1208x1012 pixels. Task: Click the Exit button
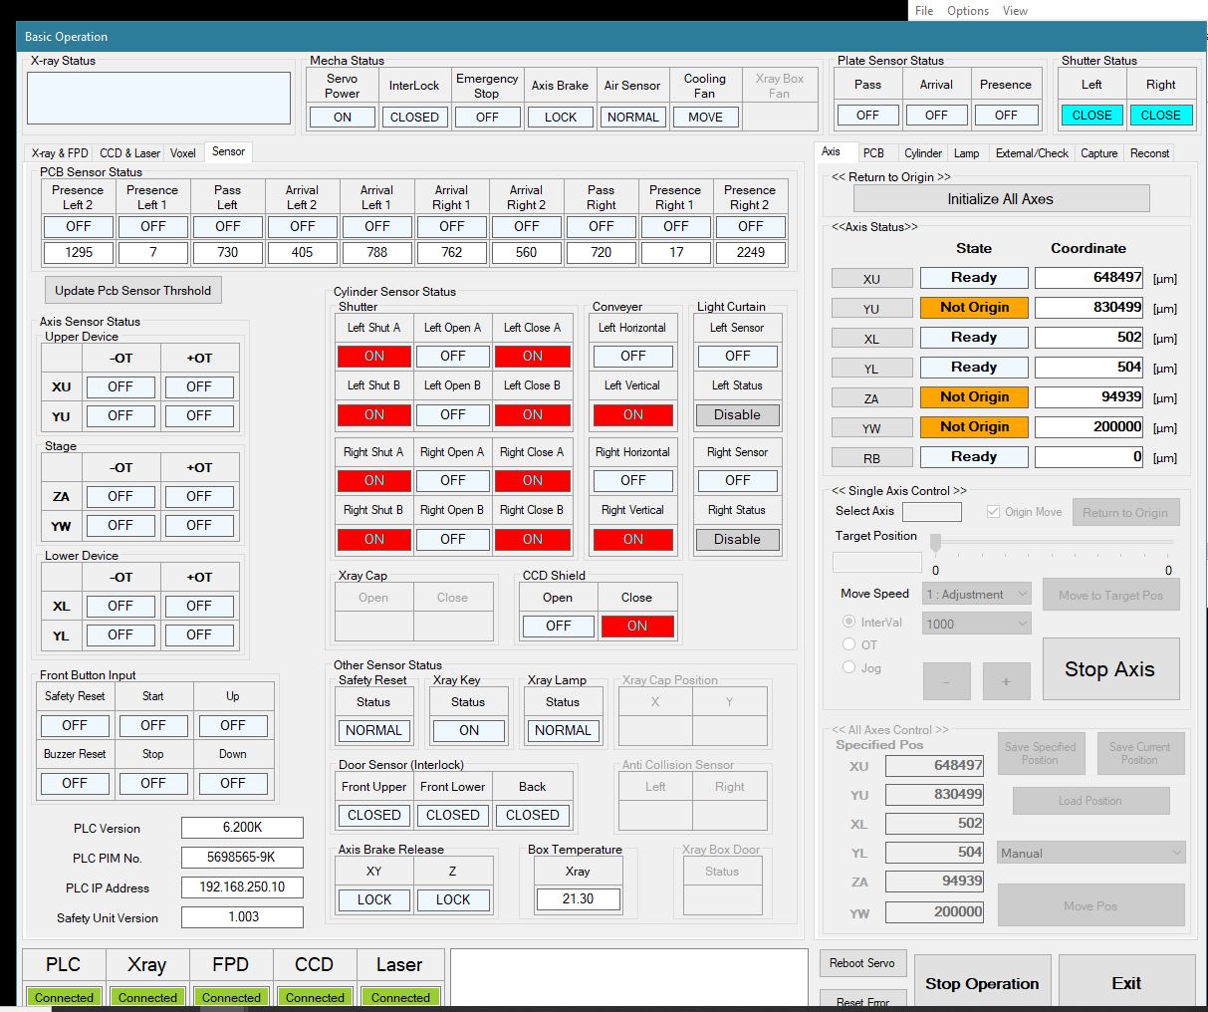1126,983
